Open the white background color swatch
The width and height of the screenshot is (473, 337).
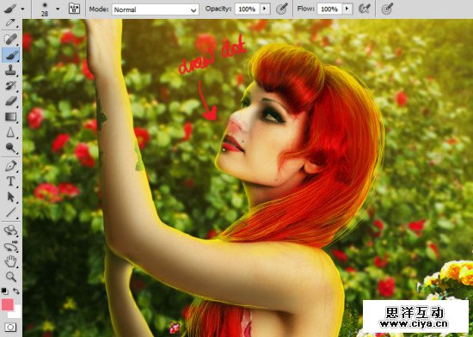click(x=17, y=314)
